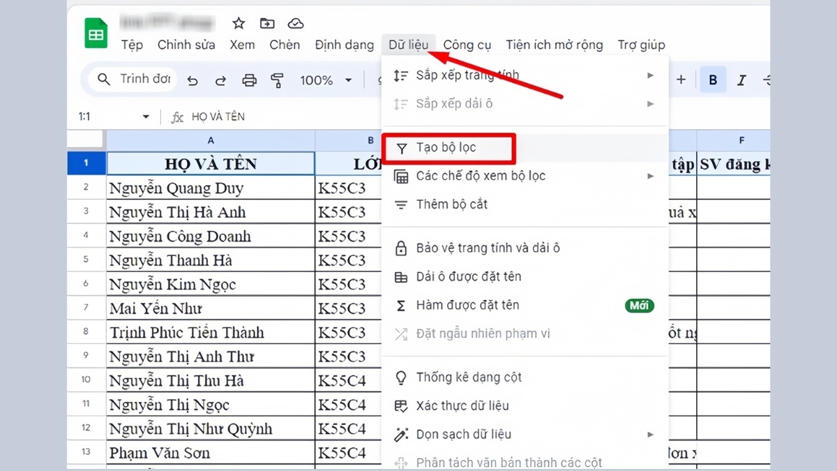
Task: Open the Chỉnh sửa menu
Action: click(x=186, y=45)
